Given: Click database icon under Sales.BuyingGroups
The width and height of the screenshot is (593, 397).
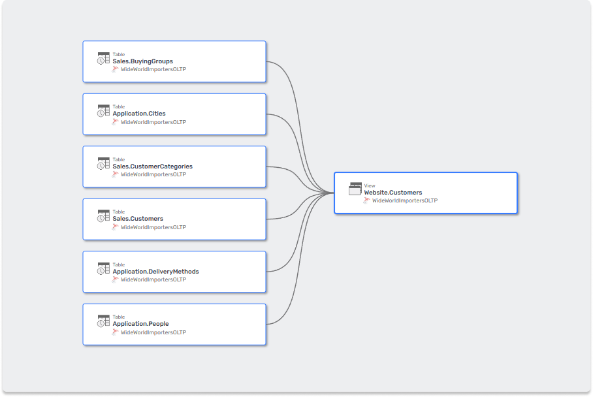Looking at the screenshot, I should pyautogui.click(x=115, y=69).
